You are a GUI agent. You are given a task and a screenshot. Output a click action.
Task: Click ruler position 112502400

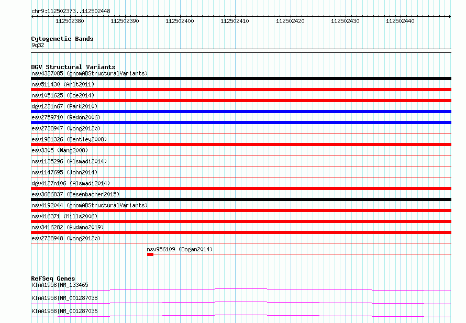click(x=180, y=21)
